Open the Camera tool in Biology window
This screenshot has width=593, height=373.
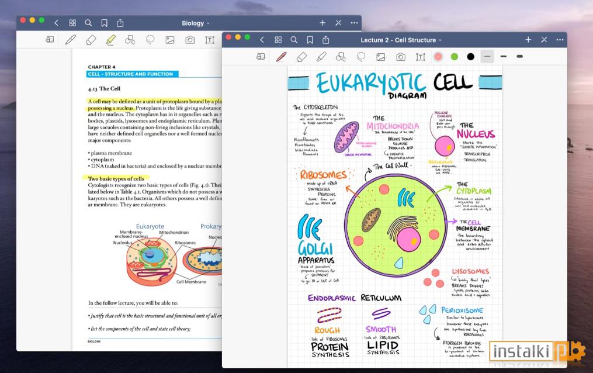[x=190, y=40]
